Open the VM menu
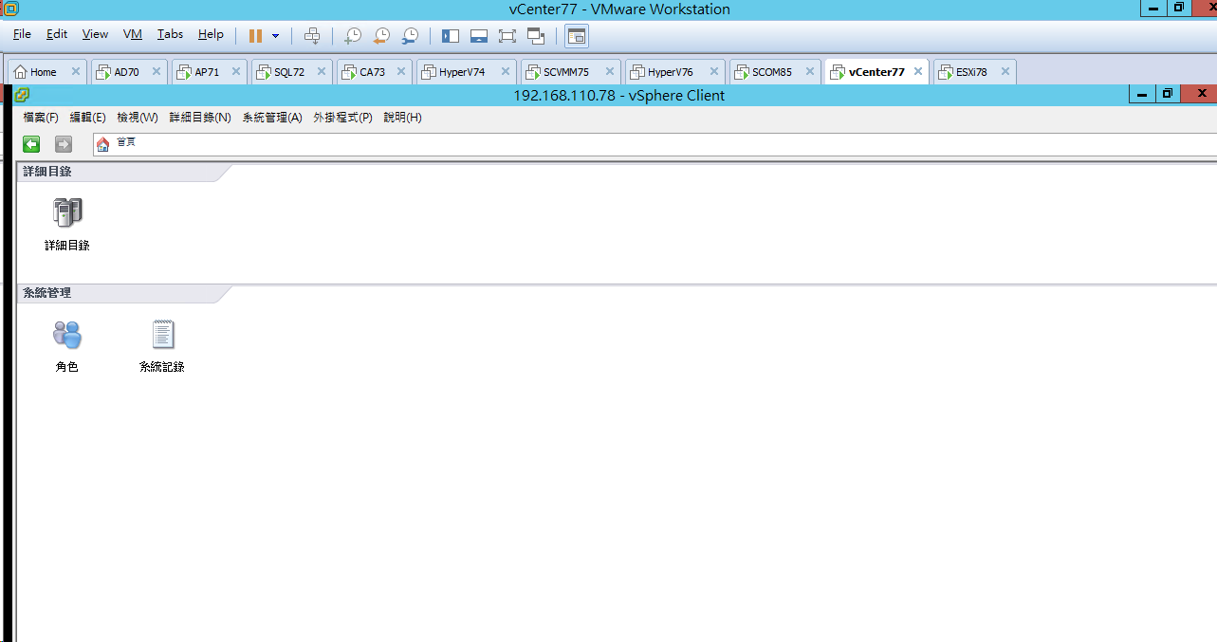Viewport: 1217px width, 642px height. (x=133, y=34)
